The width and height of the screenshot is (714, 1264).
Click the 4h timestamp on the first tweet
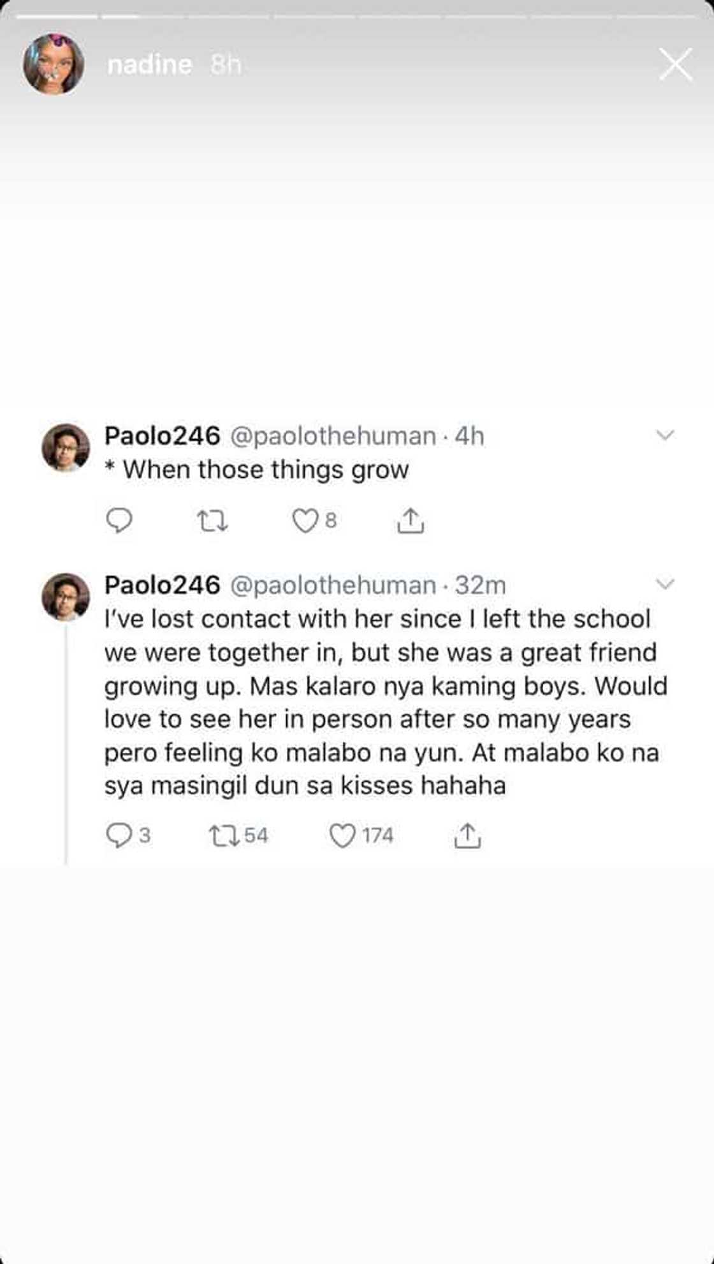pos(469,436)
